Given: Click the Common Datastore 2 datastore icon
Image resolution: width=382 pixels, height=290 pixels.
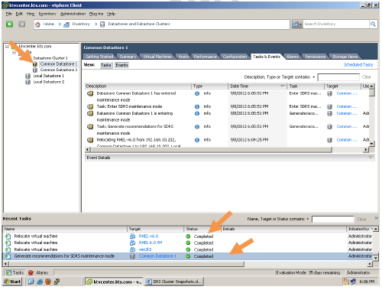Looking at the screenshot, I should click(x=35, y=70).
